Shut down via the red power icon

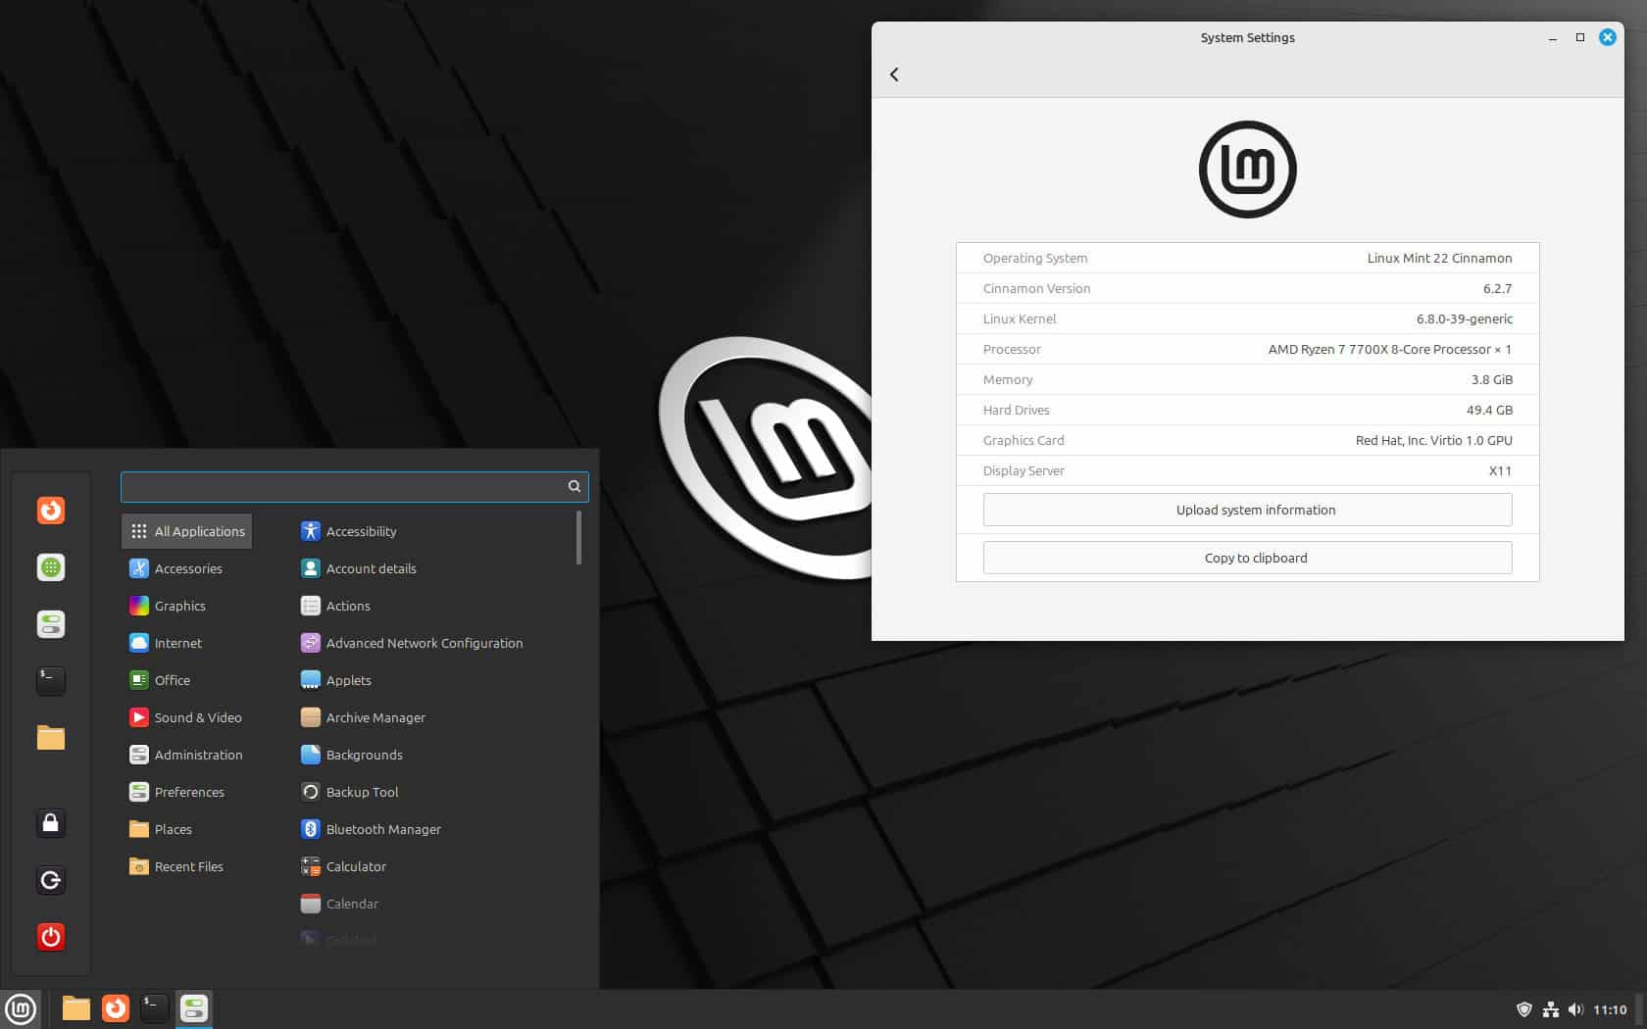(x=50, y=936)
